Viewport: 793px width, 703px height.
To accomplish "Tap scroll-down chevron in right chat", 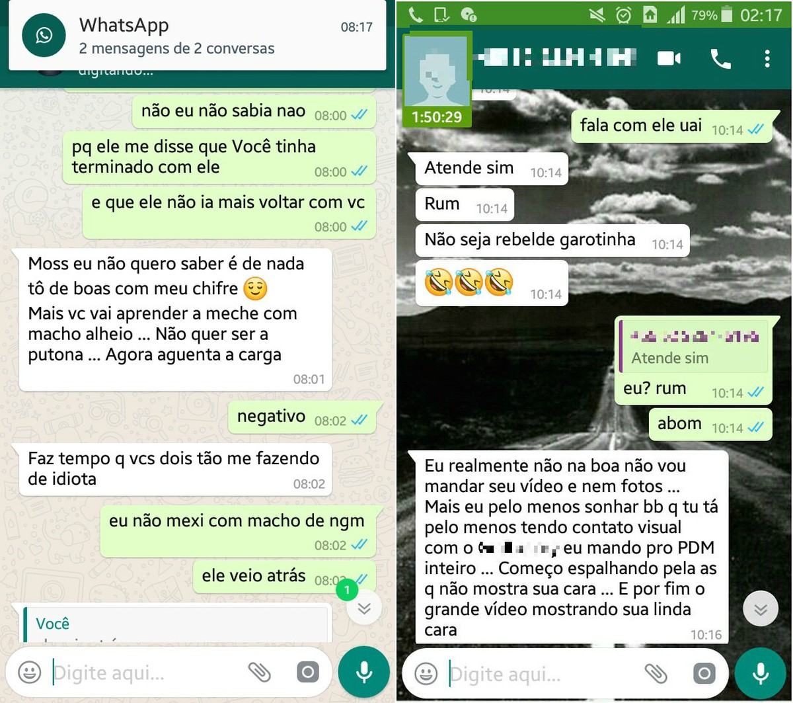I will (x=761, y=609).
